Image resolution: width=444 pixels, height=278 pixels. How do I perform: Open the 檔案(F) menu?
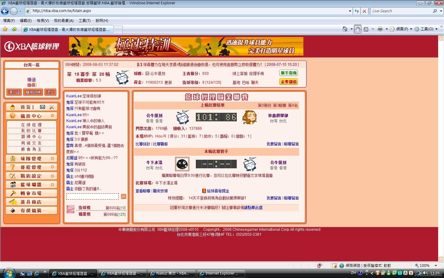(x=9, y=21)
